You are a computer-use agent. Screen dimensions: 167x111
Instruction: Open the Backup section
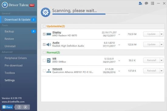pyautogui.click(x=19, y=32)
